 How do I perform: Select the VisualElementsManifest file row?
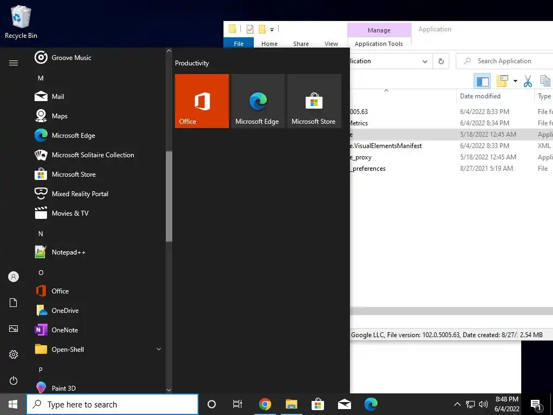pos(451,146)
